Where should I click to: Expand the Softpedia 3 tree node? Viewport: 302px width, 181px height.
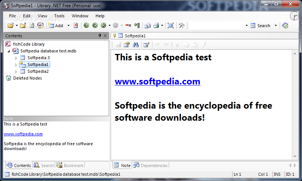pos(16,58)
